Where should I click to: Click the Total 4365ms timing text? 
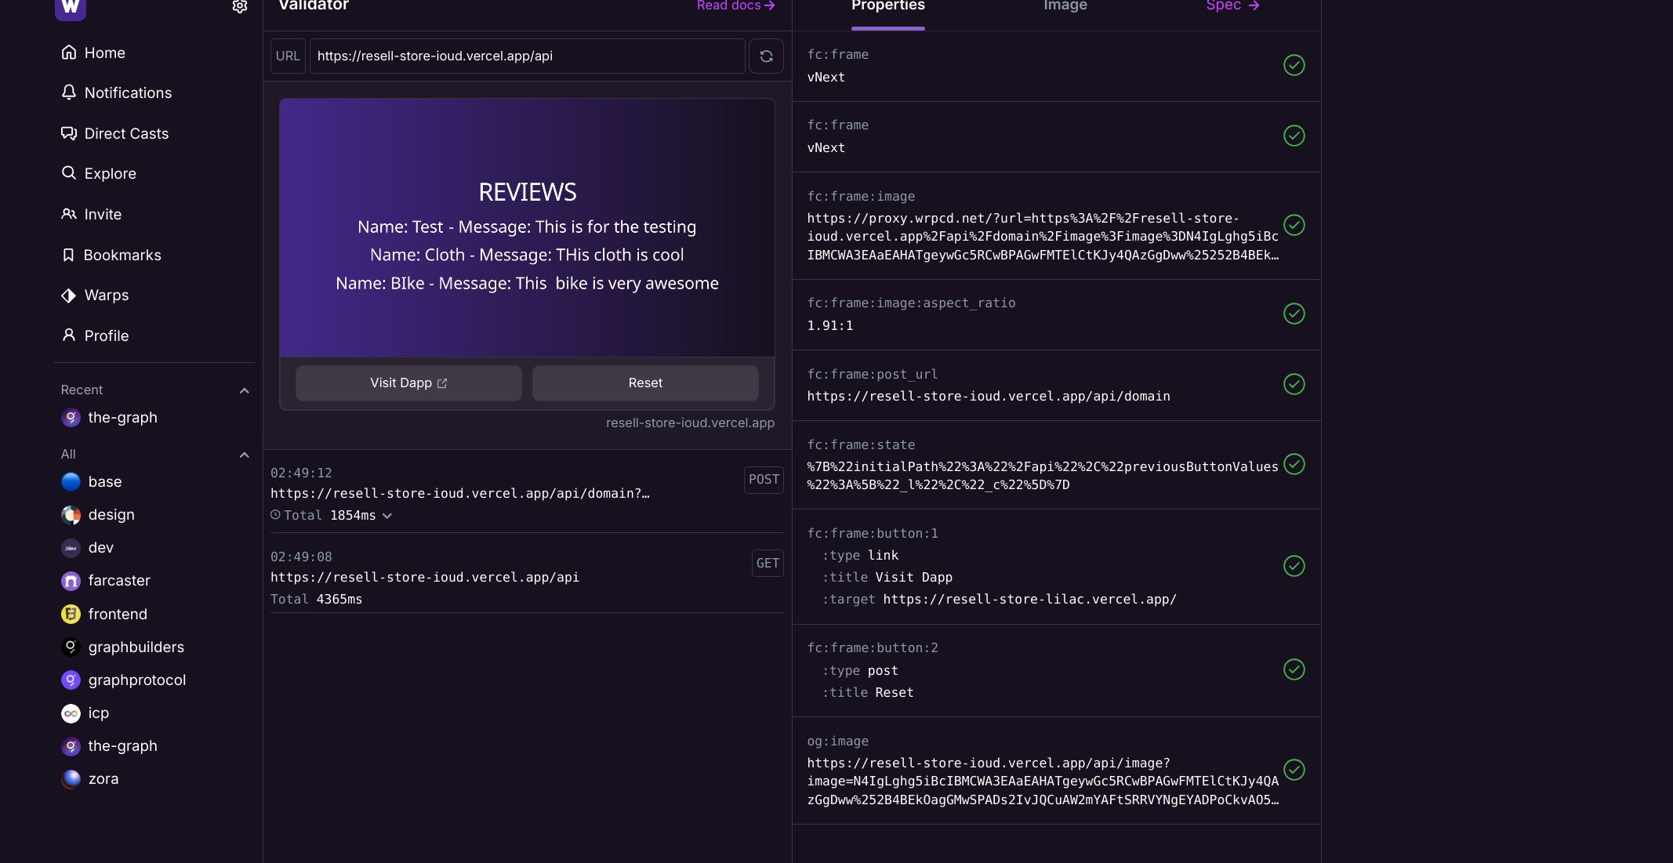pyautogui.click(x=316, y=600)
